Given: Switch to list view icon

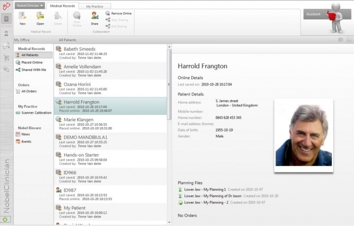Looking at the screenshot, I should 341,40.
